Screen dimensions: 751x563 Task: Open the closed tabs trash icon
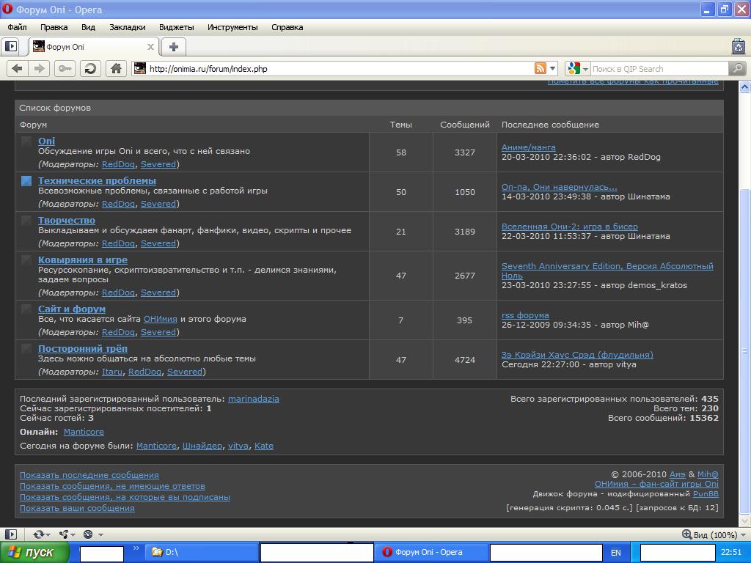click(x=738, y=46)
